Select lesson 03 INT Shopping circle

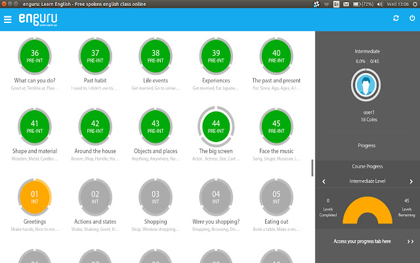coord(156,197)
